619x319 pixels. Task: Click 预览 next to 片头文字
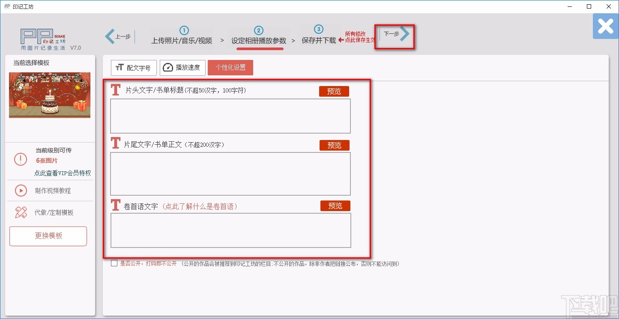[333, 91]
